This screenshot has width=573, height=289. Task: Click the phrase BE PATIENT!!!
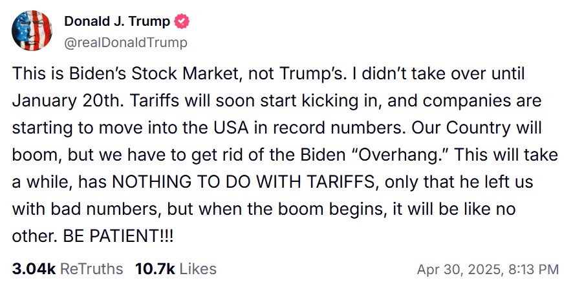tap(118, 236)
